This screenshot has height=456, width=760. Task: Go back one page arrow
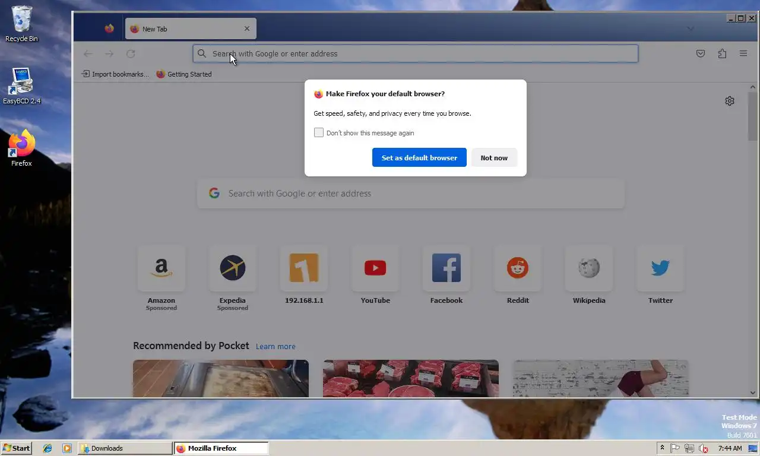88,53
